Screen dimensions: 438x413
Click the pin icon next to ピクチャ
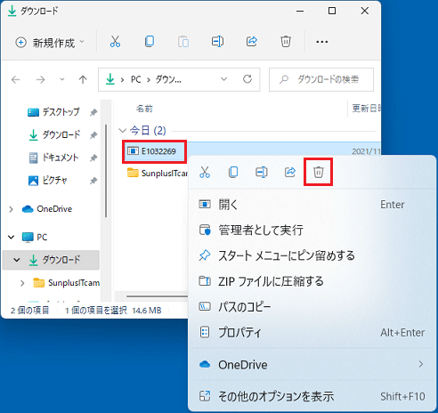tap(93, 180)
